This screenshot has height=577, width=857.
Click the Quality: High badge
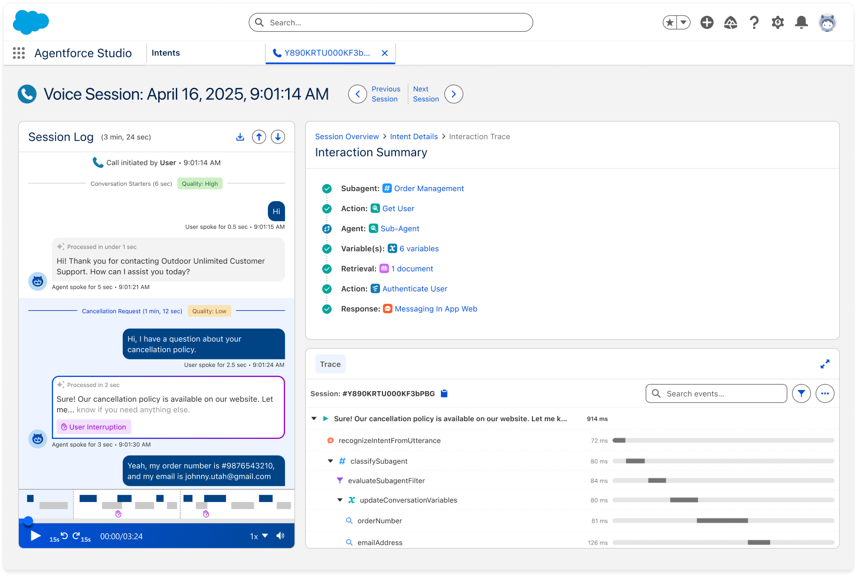pos(200,184)
